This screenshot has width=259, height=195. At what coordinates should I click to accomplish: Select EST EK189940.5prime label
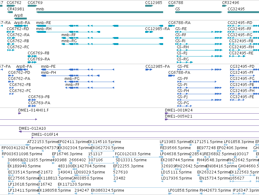coord(24,166)
